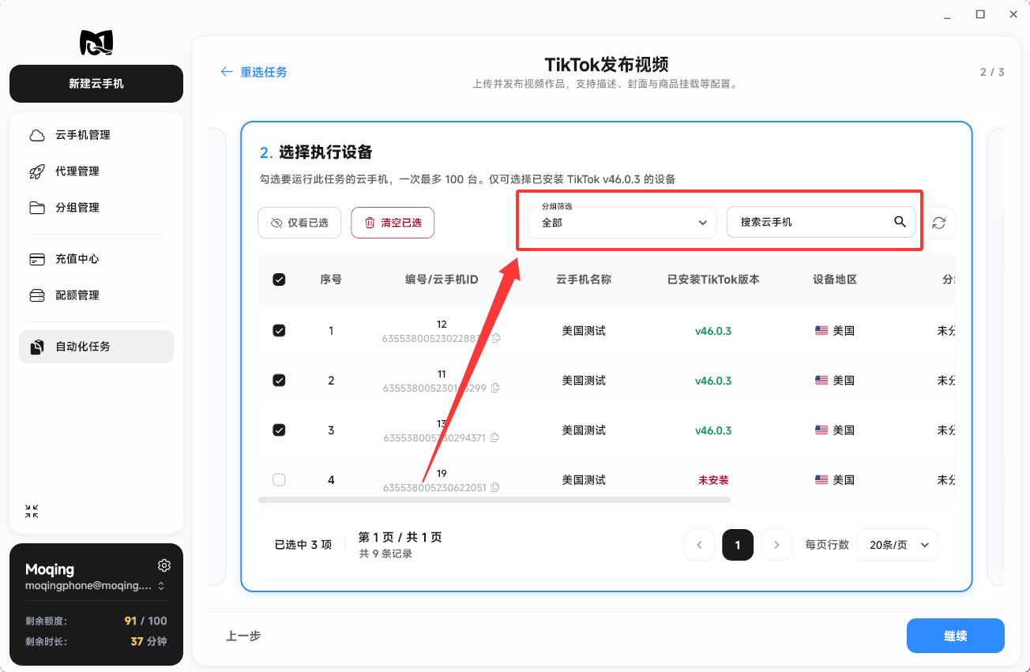Expand the account switcher chevrons
Viewport: 1030px width, 672px height.
(x=161, y=586)
